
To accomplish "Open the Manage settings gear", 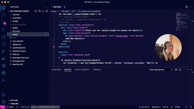I will click(4, 102).
